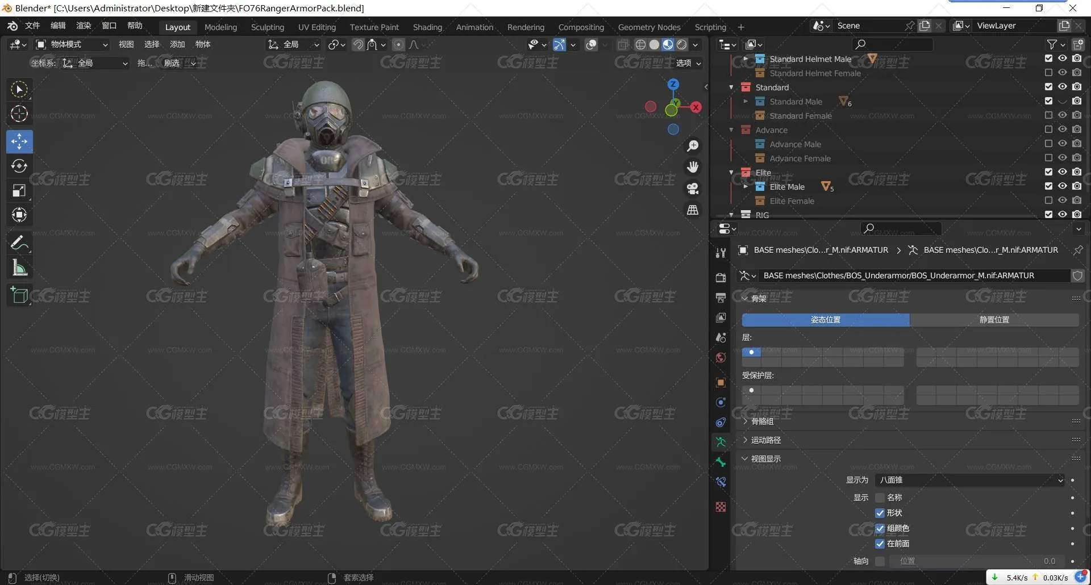This screenshot has height=585, width=1091.
Task: Open the 渲染 menu
Action: 84,26
